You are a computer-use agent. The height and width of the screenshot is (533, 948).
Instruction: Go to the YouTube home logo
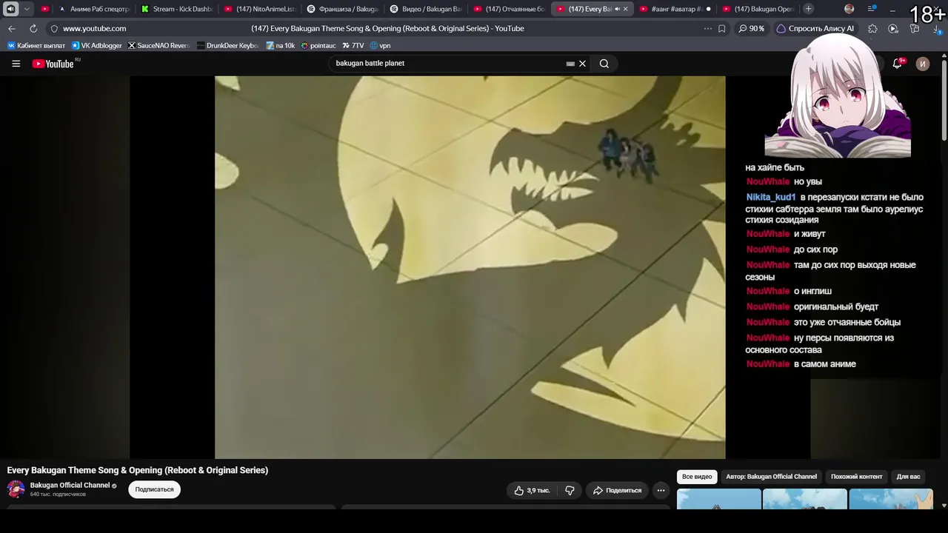(53, 64)
